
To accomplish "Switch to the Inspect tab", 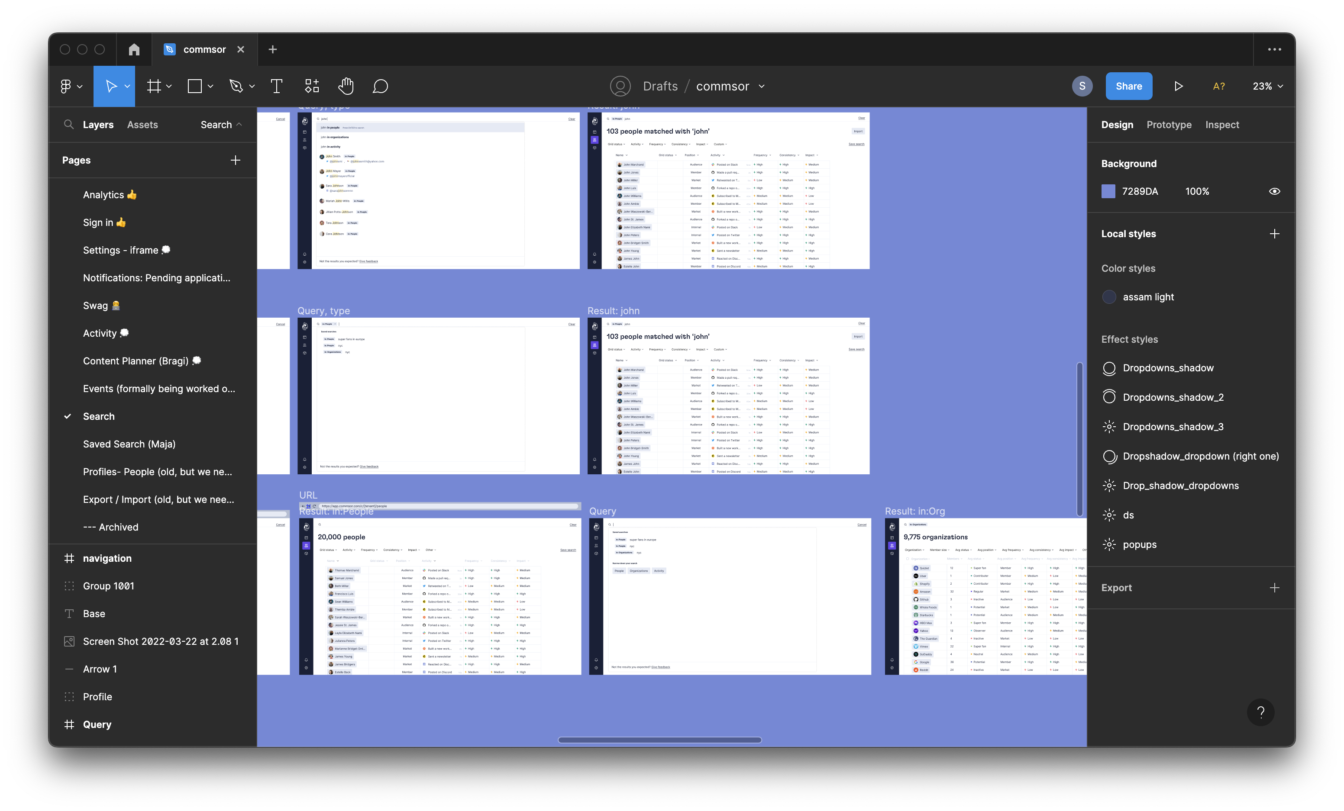I will [x=1222, y=125].
